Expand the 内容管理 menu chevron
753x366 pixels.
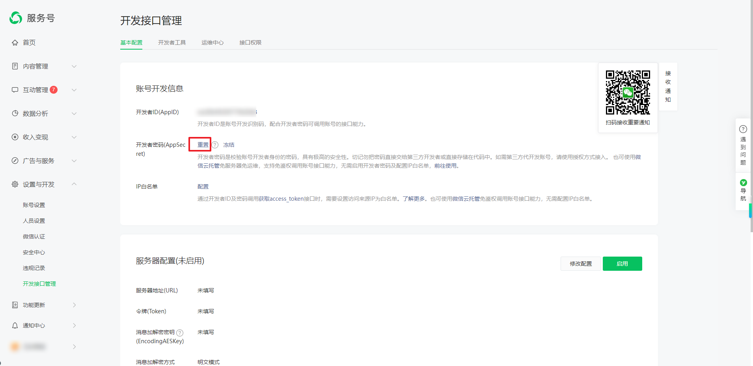coord(74,66)
